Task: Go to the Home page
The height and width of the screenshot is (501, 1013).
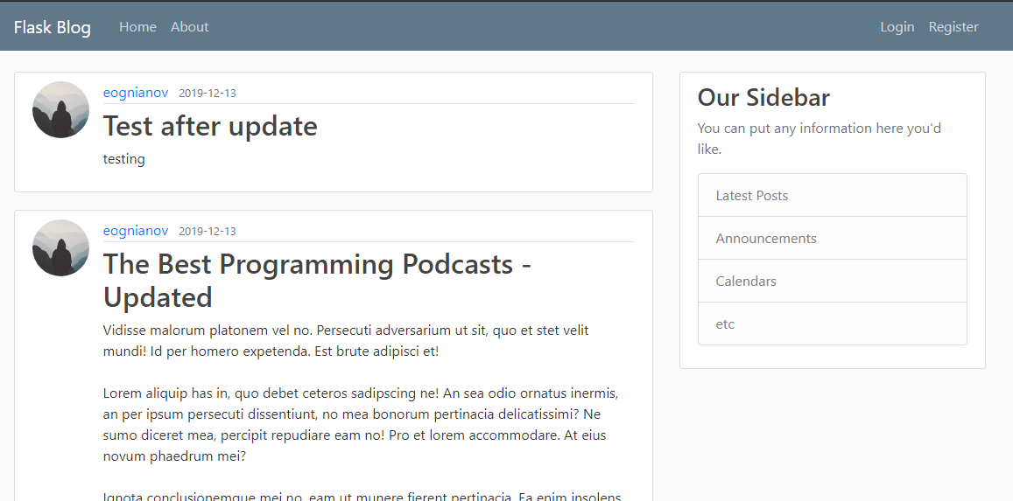Action: click(x=137, y=27)
